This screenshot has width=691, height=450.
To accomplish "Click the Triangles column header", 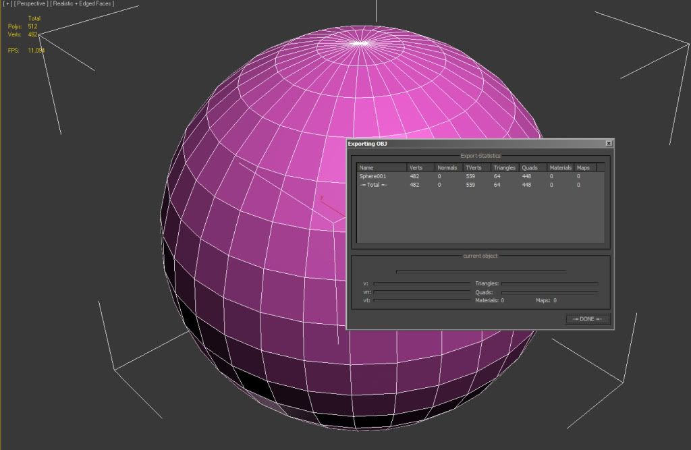I will coord(503,167).
